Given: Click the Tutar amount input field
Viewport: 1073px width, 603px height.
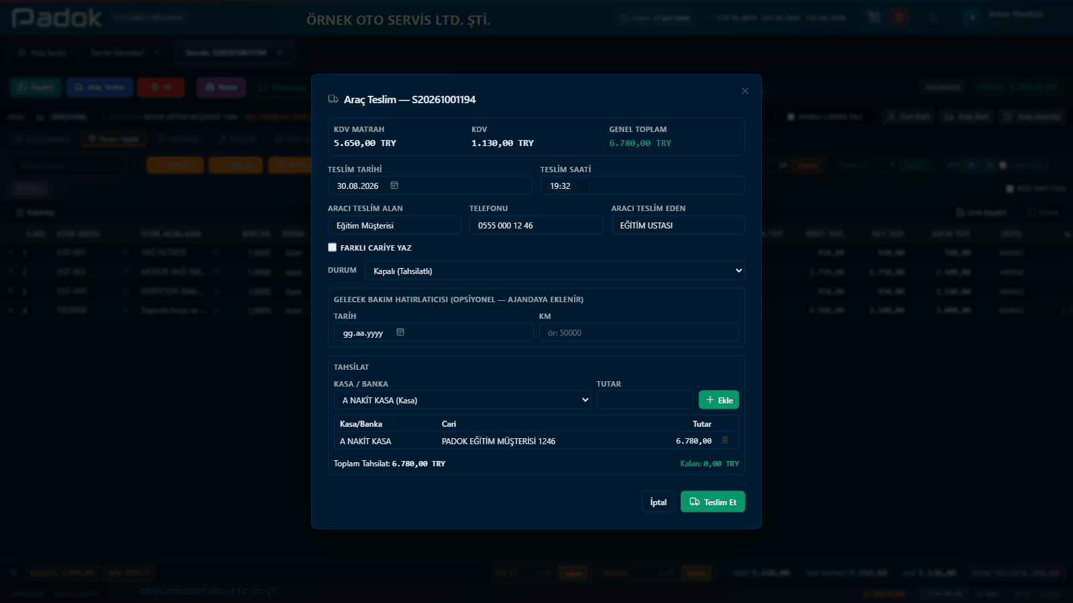Looking at the screenshot, I should point(645,400).
